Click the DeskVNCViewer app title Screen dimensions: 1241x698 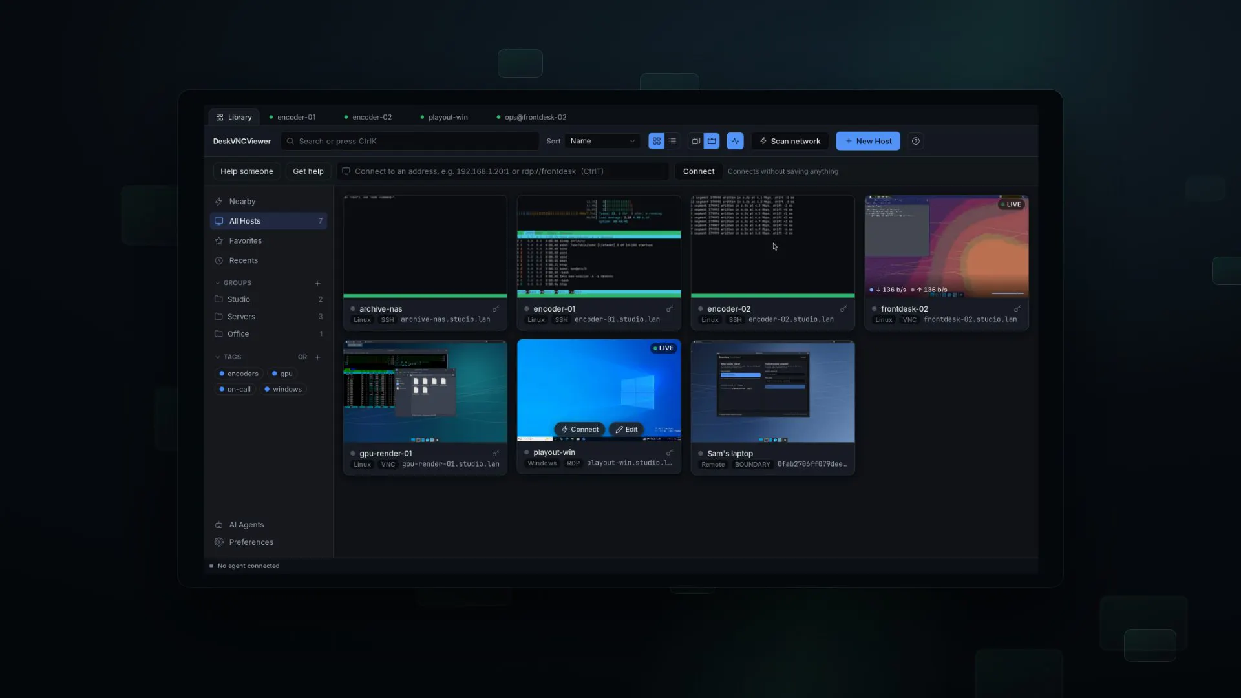point(242,141)
